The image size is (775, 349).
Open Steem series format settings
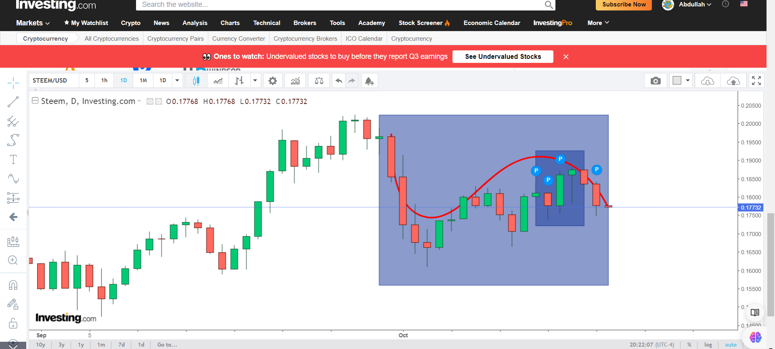158,102
